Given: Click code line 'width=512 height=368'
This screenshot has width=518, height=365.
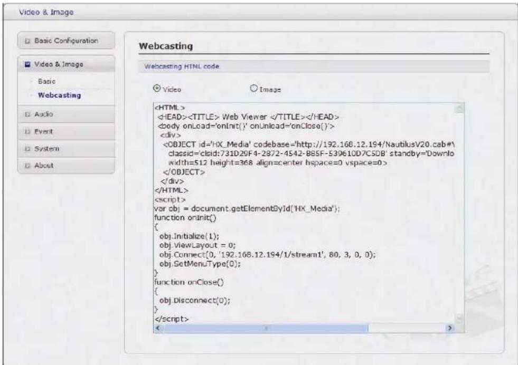Looking at the screenshot, I should (278, 162).
